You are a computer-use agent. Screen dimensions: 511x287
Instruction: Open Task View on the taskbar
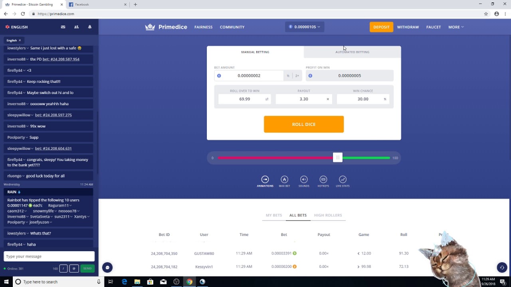click(x=111, y=282)
